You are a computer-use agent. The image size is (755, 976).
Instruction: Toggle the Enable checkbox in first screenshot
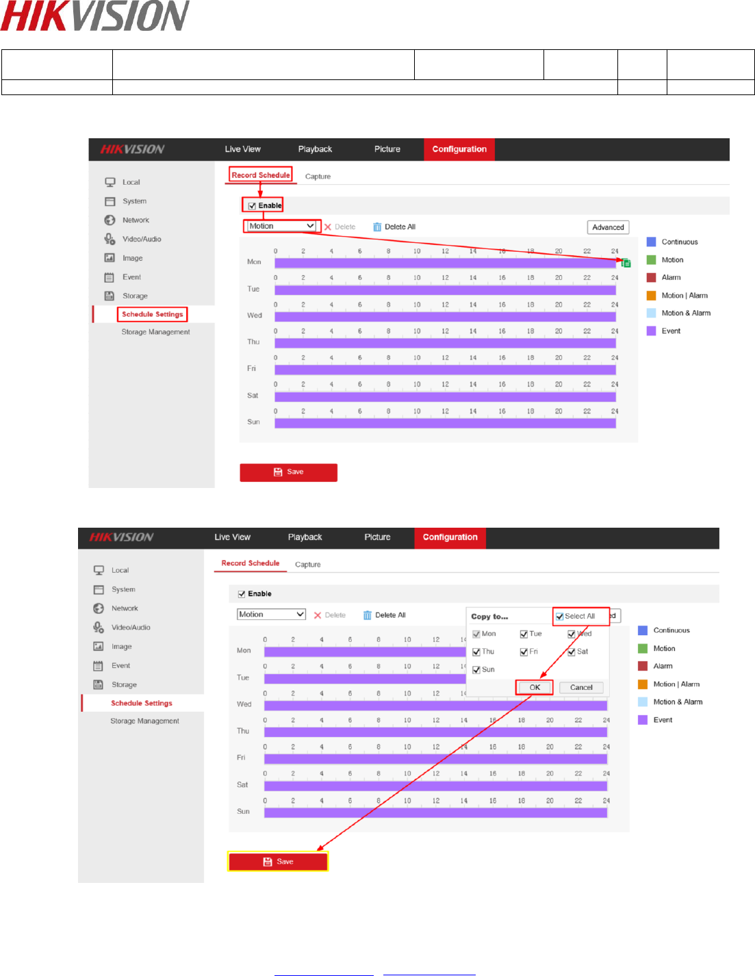[x=252, y=206]
